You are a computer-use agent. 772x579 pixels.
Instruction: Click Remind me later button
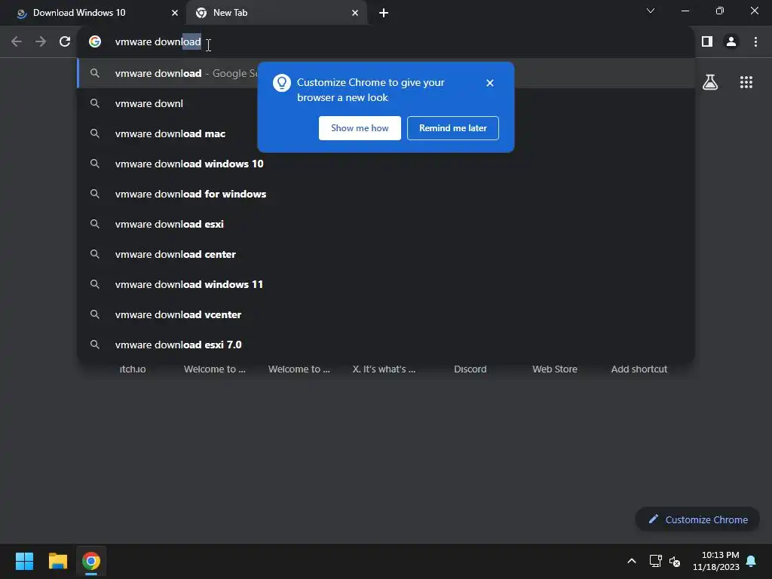click(x=452, y=128)
